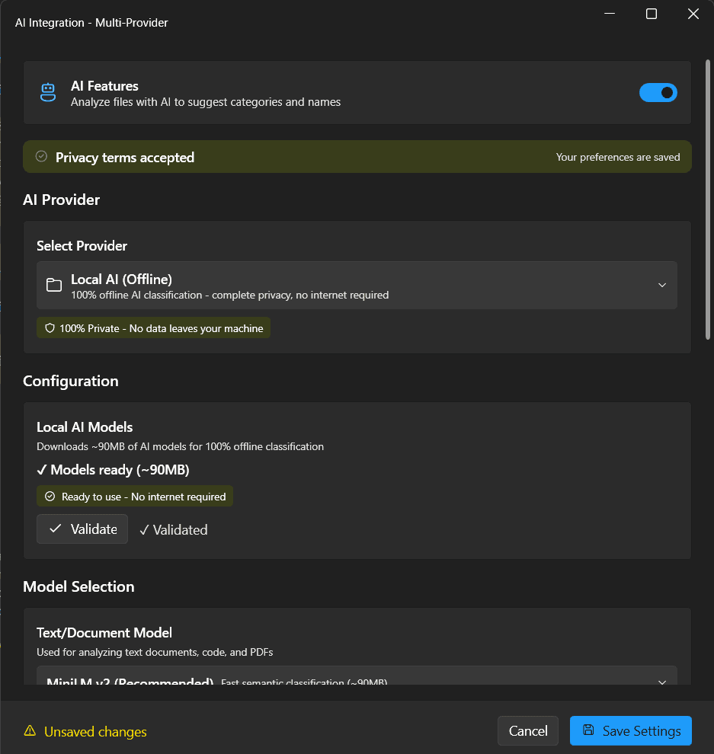Click the folder icon beside Local AI (Offline)

(x=53, y=284)
